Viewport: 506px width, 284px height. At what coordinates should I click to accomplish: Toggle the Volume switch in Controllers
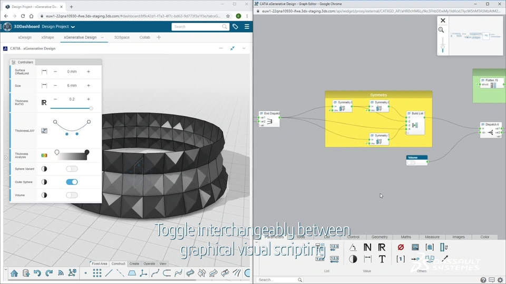(x=72, y=195)
